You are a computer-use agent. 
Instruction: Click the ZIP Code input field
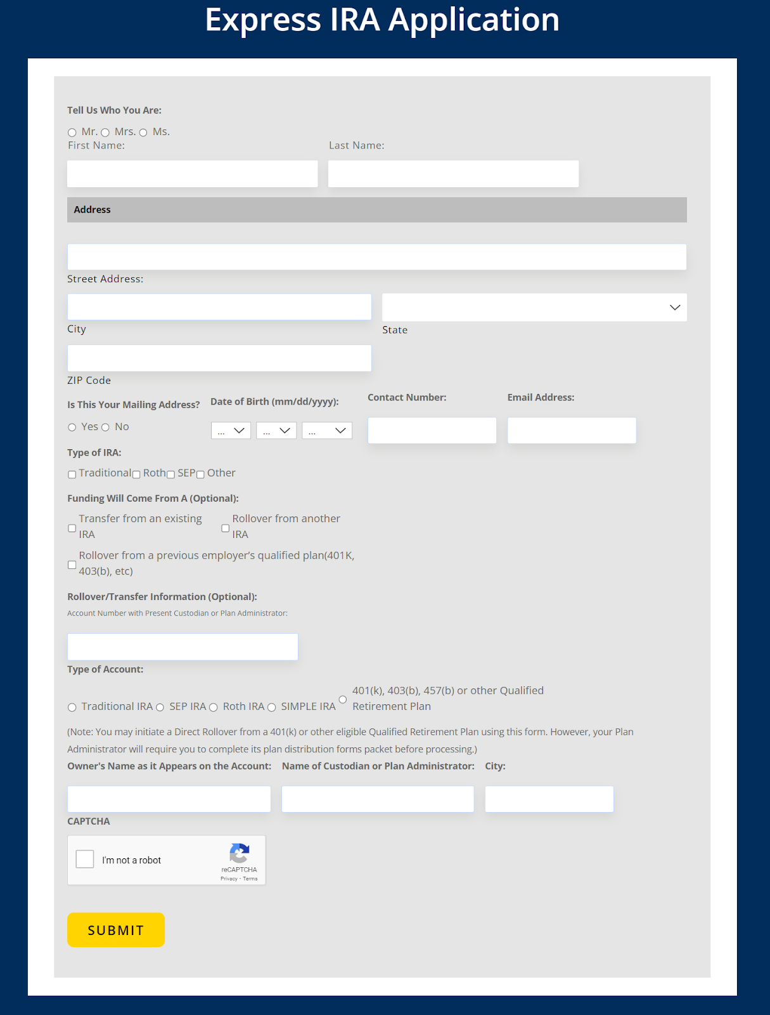click(219, 358)
